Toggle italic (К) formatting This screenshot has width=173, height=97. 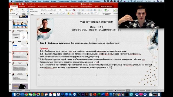click(x=45, y=13)
